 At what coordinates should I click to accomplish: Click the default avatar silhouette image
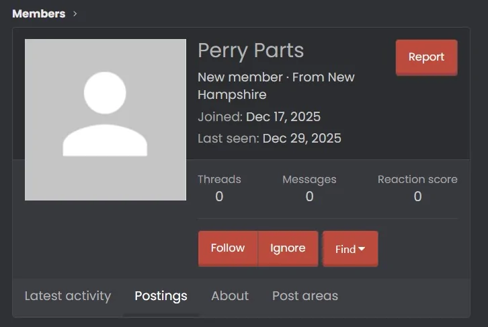pyautogui.click(x=106, y=120)
